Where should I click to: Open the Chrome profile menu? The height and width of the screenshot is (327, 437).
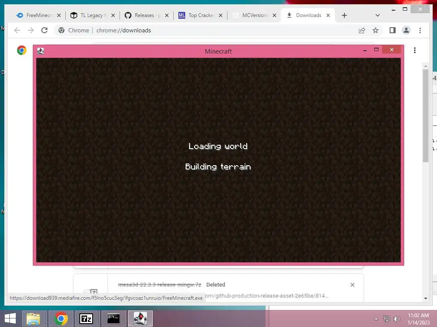click(x=406, y=30)
